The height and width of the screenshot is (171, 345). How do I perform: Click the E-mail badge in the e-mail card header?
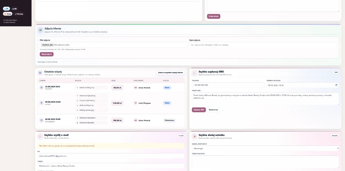pyautogui.click(x=181, y=136)
